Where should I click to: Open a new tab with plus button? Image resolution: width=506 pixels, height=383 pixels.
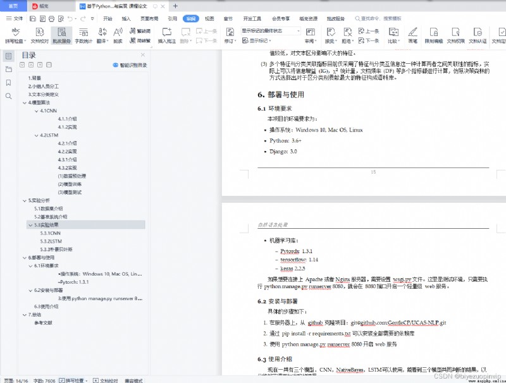(x=175, y=6)
